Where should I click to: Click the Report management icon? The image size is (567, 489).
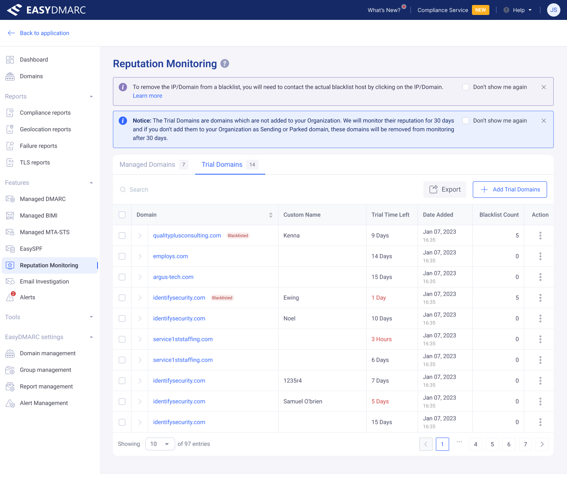(10, 387)
